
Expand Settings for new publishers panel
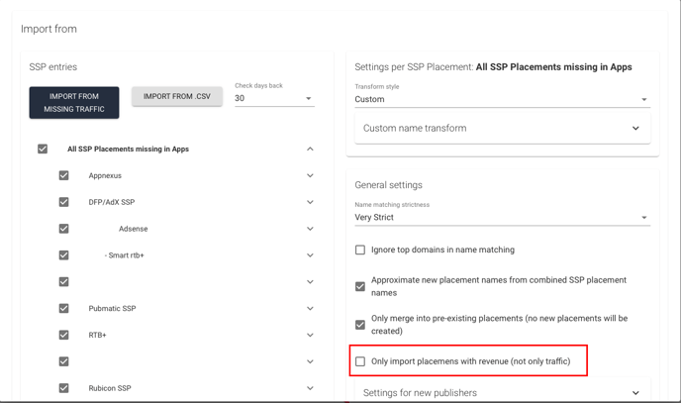click(503, 392)
